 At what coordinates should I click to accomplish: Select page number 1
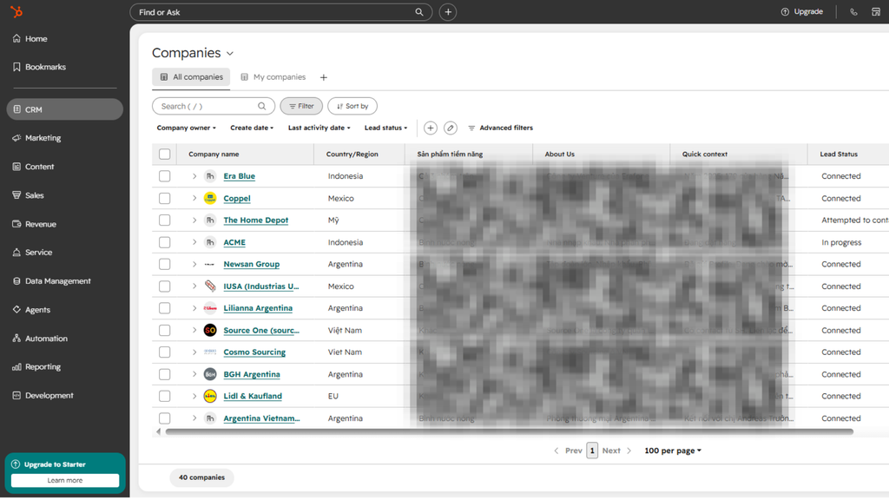592,451
